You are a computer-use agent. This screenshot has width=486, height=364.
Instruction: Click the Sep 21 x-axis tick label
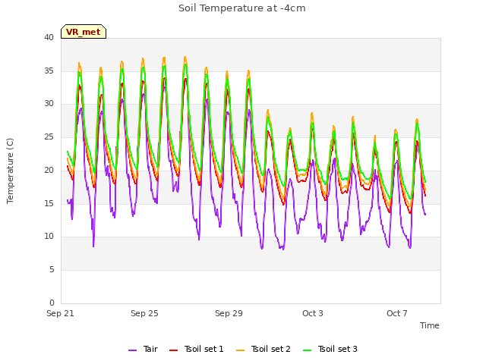coord(60,313)
